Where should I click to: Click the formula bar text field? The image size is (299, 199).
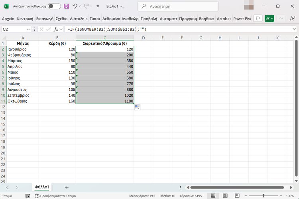tap(178, 29)
